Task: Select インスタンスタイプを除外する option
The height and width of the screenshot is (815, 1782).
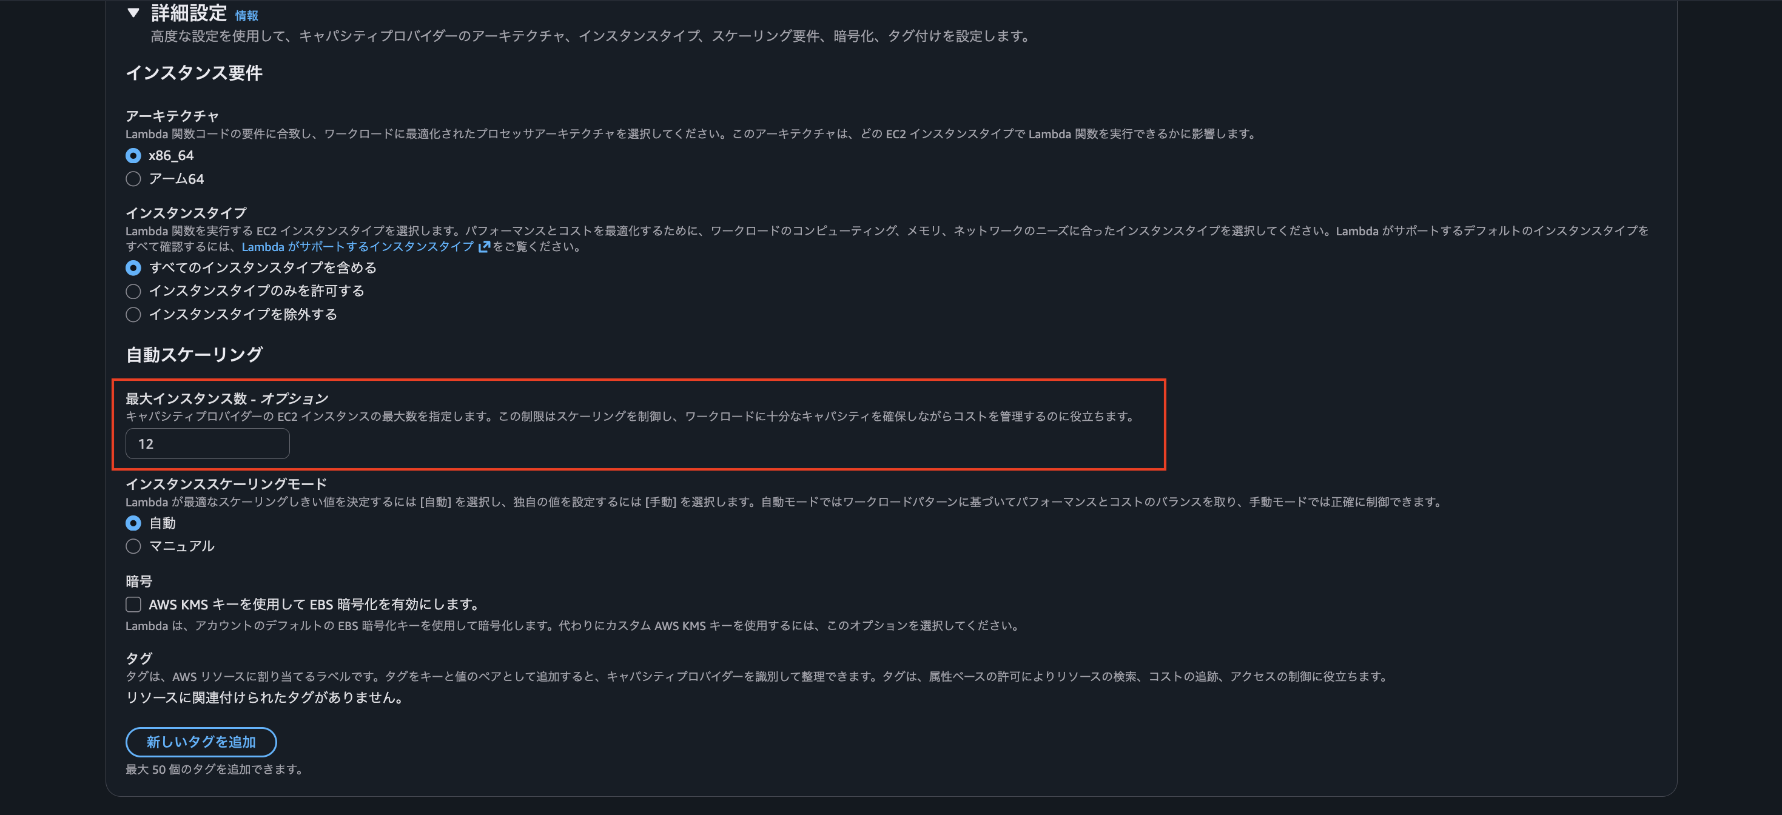Action: (x=133, y=315)
